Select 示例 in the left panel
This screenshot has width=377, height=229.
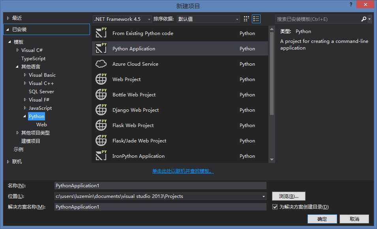tap(18, 150)
